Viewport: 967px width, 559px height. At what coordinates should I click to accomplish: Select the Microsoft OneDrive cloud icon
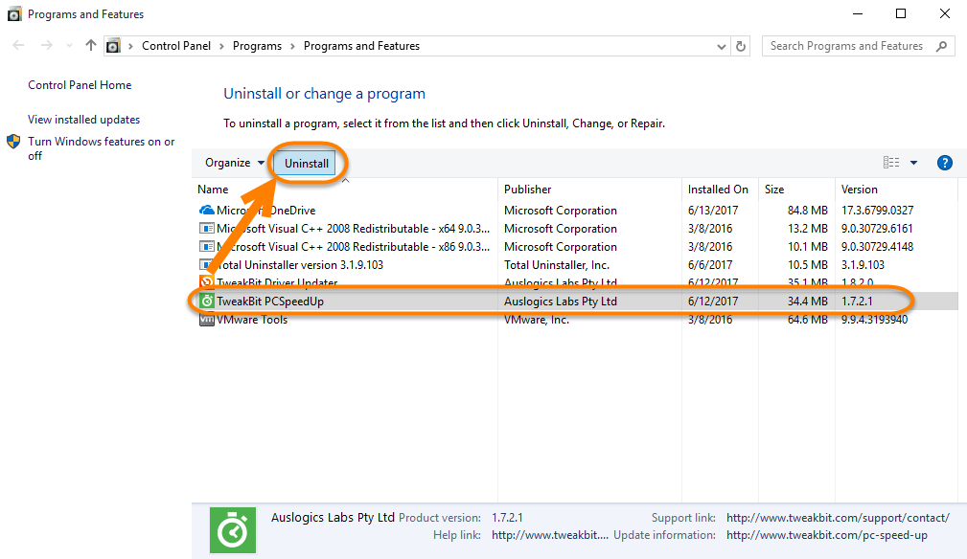[x=207, y=211]
